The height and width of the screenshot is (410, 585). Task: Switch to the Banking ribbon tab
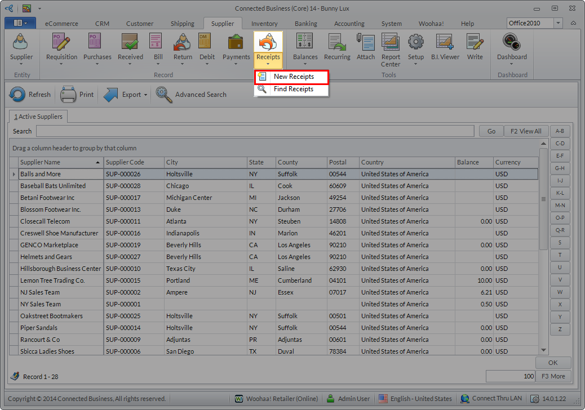[x=305, y=24]
